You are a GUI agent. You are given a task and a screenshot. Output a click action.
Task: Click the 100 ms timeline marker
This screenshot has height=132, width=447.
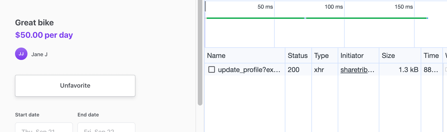(x=334, y=7)
